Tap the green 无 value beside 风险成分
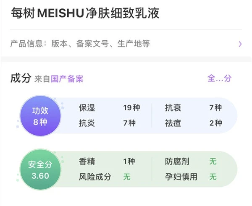Image resolution: width=252 pixels, height=206 pixels. coord(127,177)
